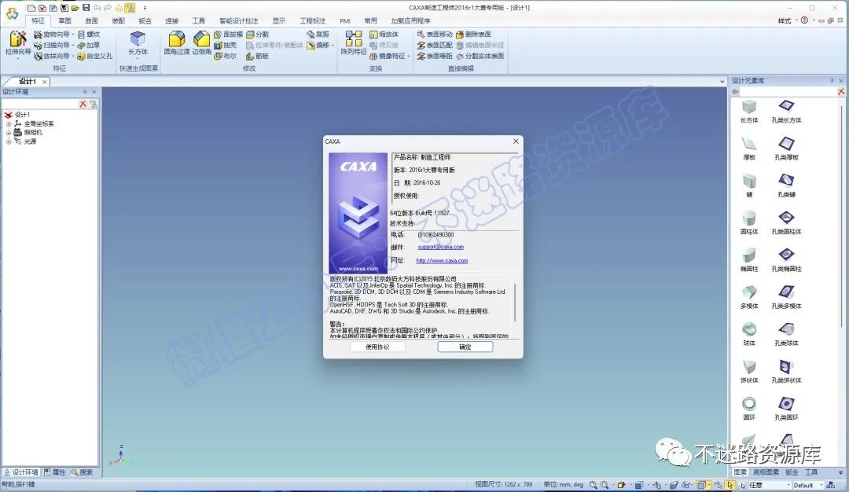This screenshot has width=849, height=492.
Task: Open the 镜像特征 dropdown arrow
Action: (x=408, y=57)
